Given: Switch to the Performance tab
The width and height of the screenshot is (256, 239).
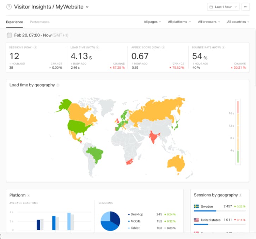Looking at the screenshot, I should pos(40,22).
